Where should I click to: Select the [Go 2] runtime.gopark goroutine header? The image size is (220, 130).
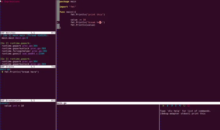(16, 43)
